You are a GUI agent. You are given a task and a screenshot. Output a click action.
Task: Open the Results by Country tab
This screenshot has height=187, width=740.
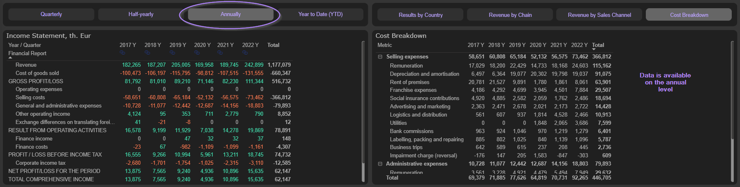(420, 15)
